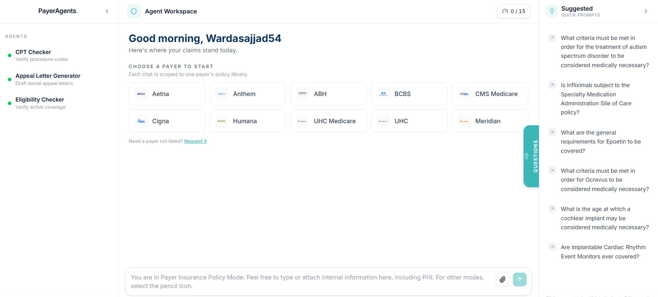The width and height of the screenshot is (658, 297).
Task: Click the Anthem logo icon
Action: (222, 94)
